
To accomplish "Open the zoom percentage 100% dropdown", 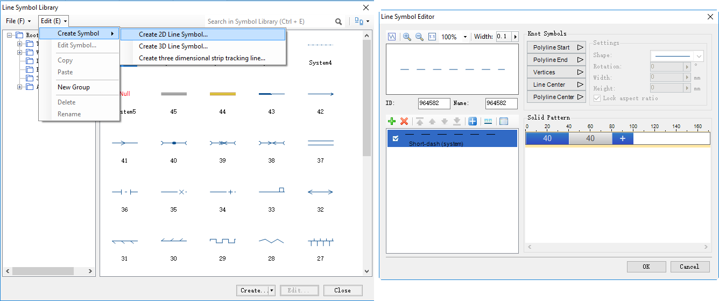I will tap(465, 37).
